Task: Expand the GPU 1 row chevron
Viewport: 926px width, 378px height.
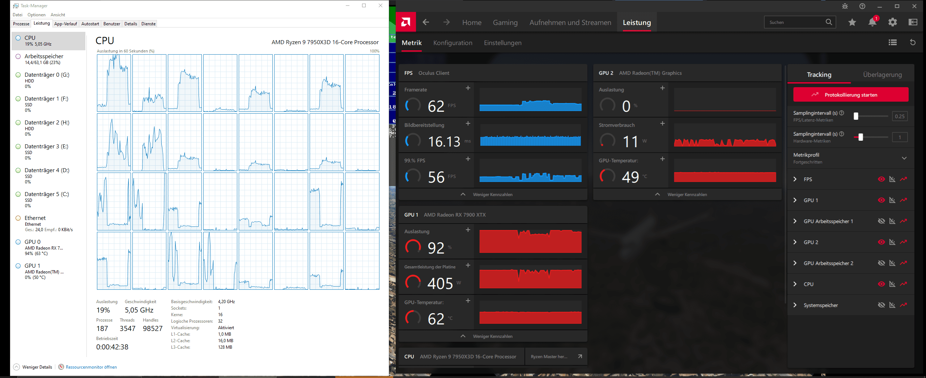Action: coord(795,200)
